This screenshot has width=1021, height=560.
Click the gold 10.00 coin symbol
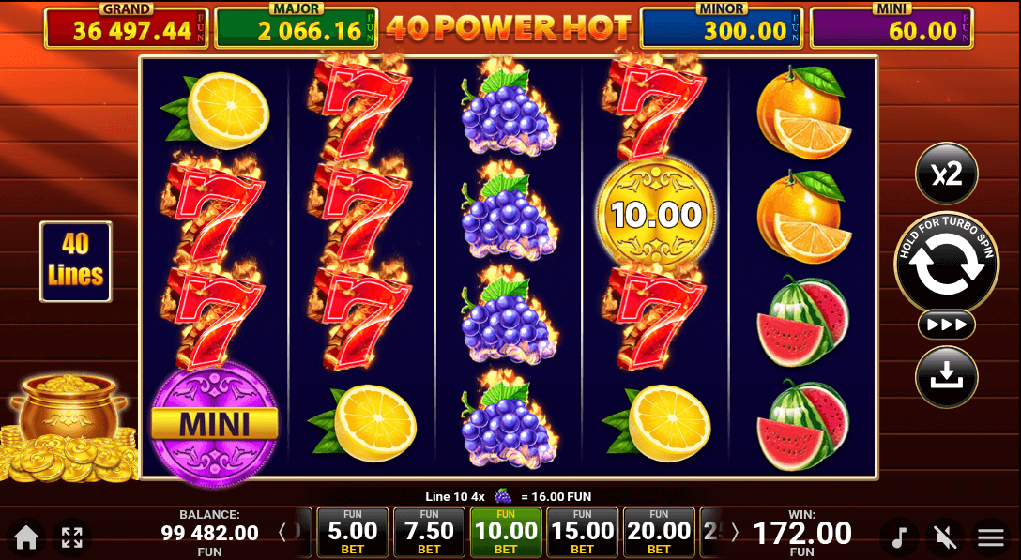click(656, 214)
